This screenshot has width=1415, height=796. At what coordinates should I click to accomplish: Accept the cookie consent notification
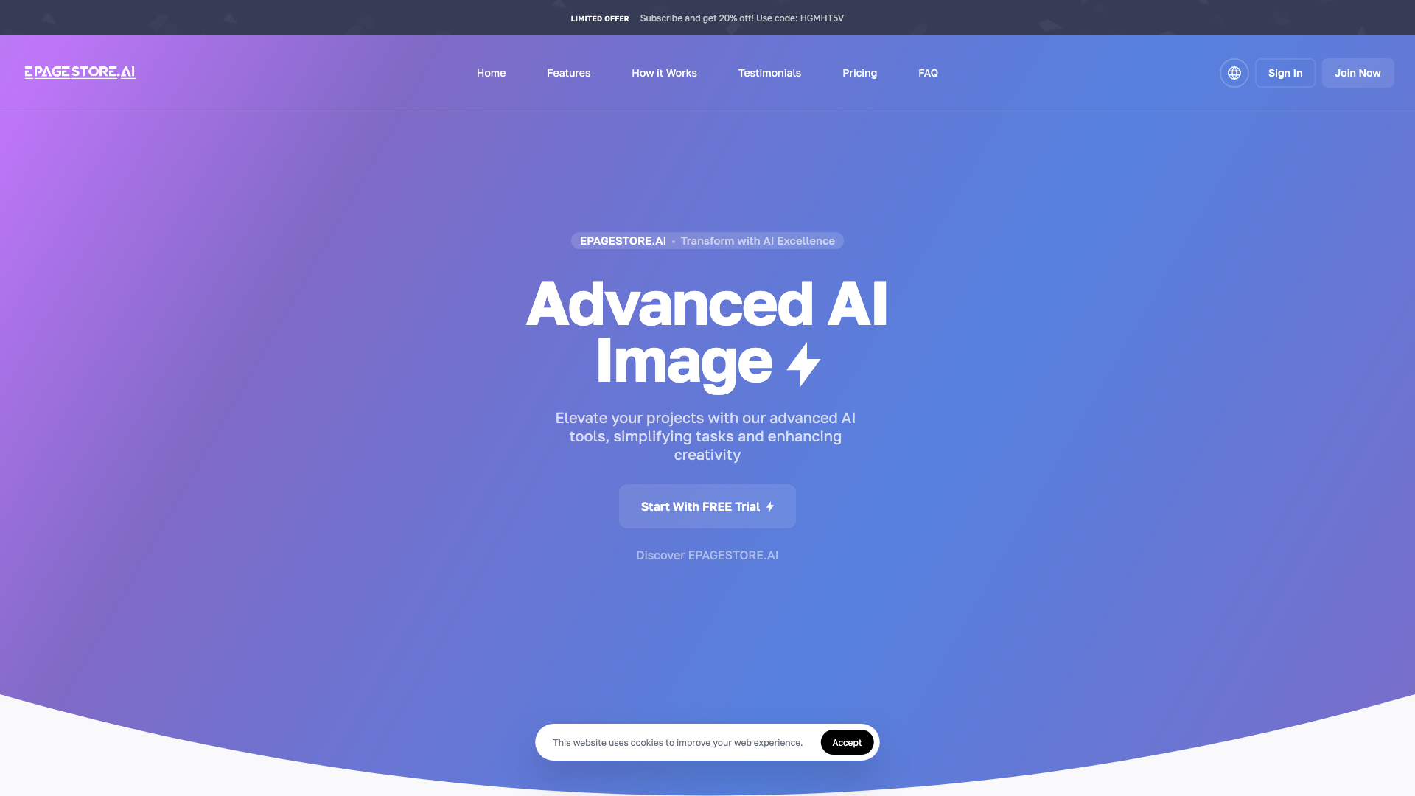point(847,741)
